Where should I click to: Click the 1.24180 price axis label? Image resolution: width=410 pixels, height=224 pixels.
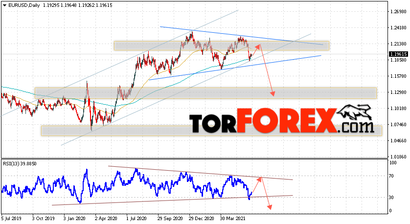point(398,28)
